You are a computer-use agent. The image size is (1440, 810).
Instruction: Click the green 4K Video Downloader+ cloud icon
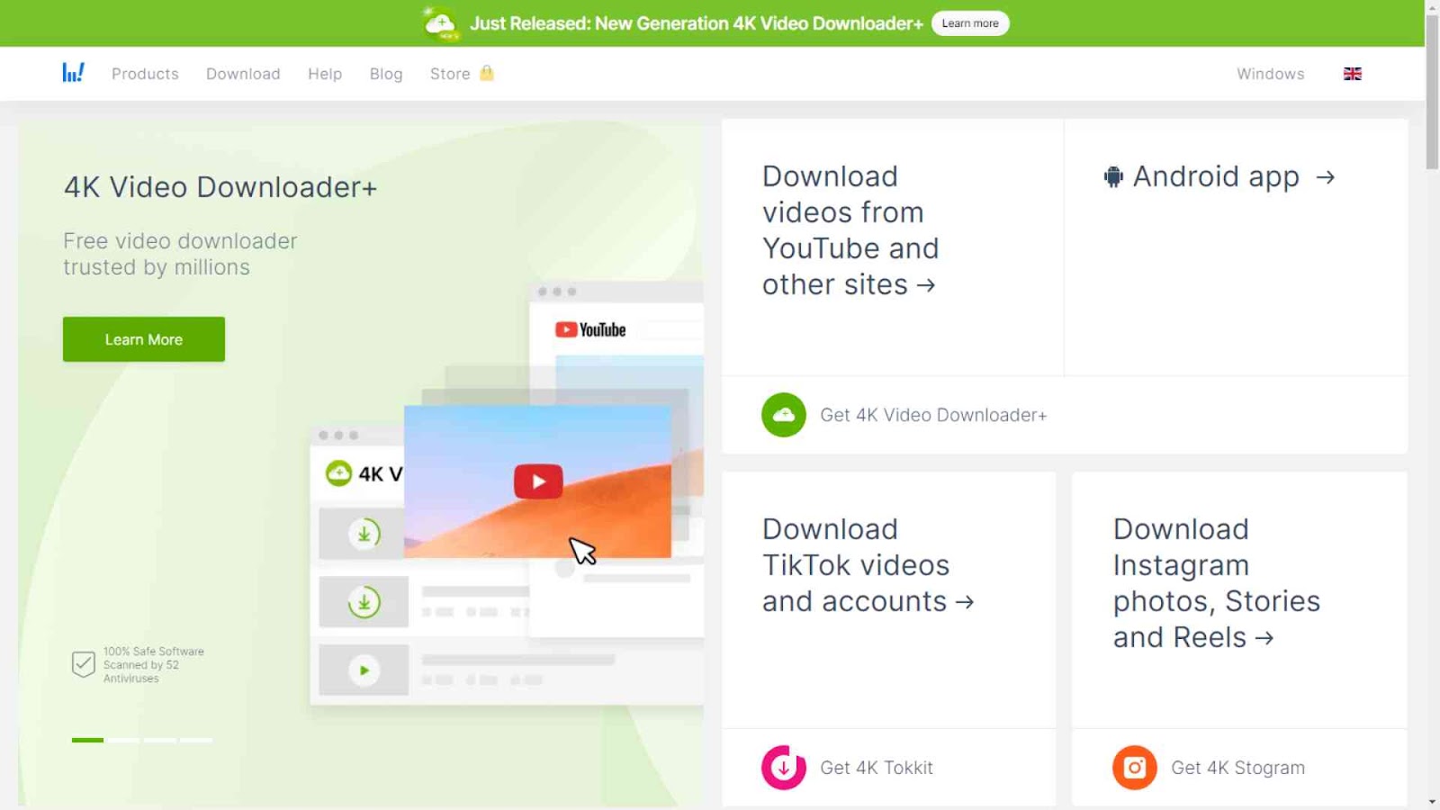click(784, 415)
